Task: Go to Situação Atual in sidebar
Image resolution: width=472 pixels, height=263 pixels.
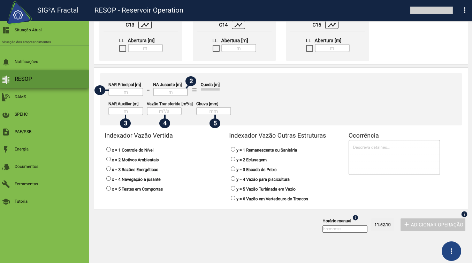Action: 28,30
